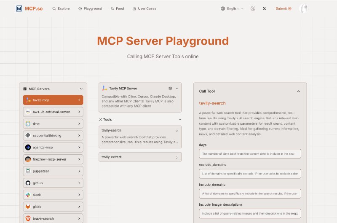Screen dimensions: 337x223
Task: Collapse the MCP Servers panel chevron
Action: [x=81, y=89]
